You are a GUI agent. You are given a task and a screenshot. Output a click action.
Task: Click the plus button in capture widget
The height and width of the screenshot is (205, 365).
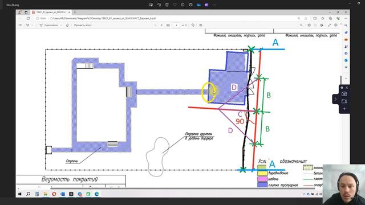coord(344,109)
